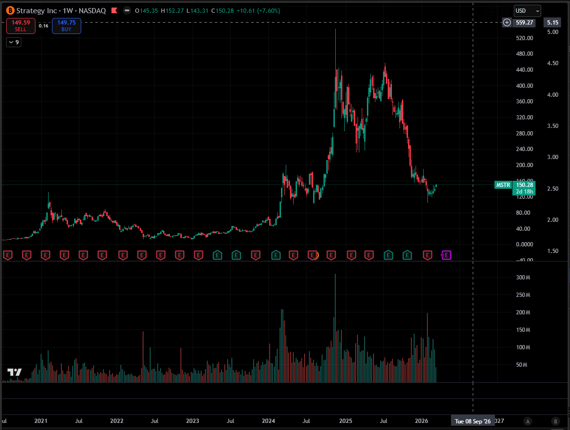Screen dimensions: 570x430
Task: Click the 2.00 secondary scale label
Action: tap(553, 220)
